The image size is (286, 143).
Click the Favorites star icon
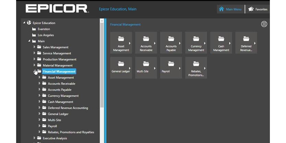[x=251, y=9]
